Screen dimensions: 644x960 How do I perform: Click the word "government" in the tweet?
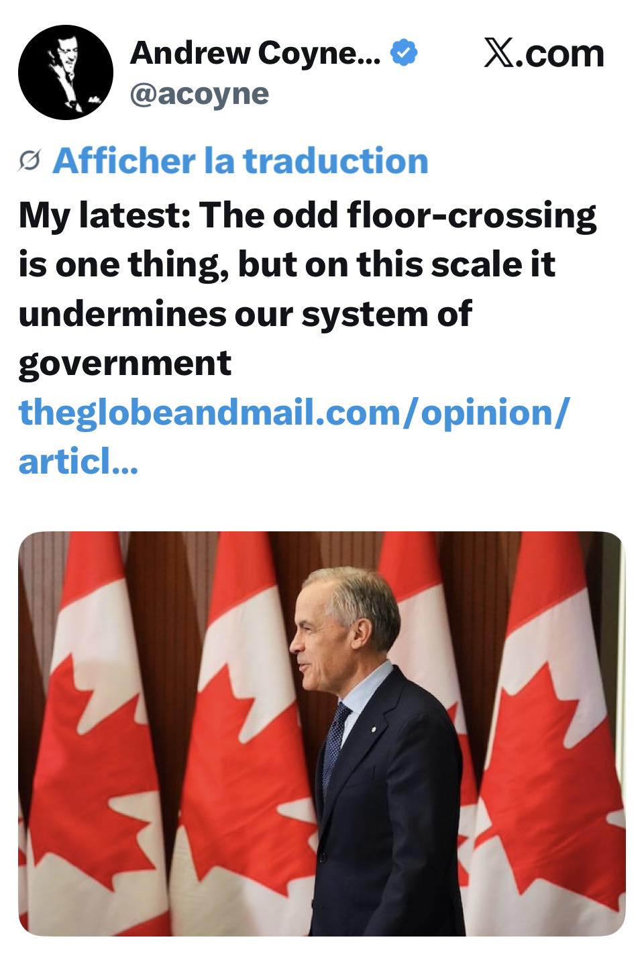[125, 363]
